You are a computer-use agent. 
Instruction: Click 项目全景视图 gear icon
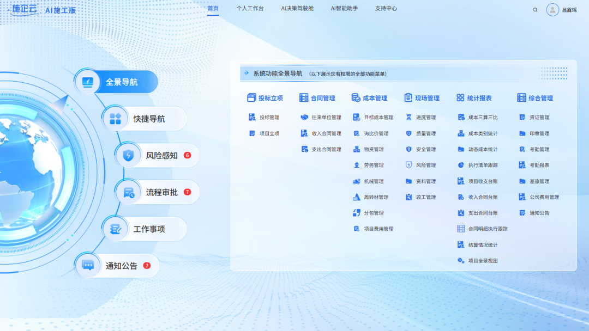(461, 261)
